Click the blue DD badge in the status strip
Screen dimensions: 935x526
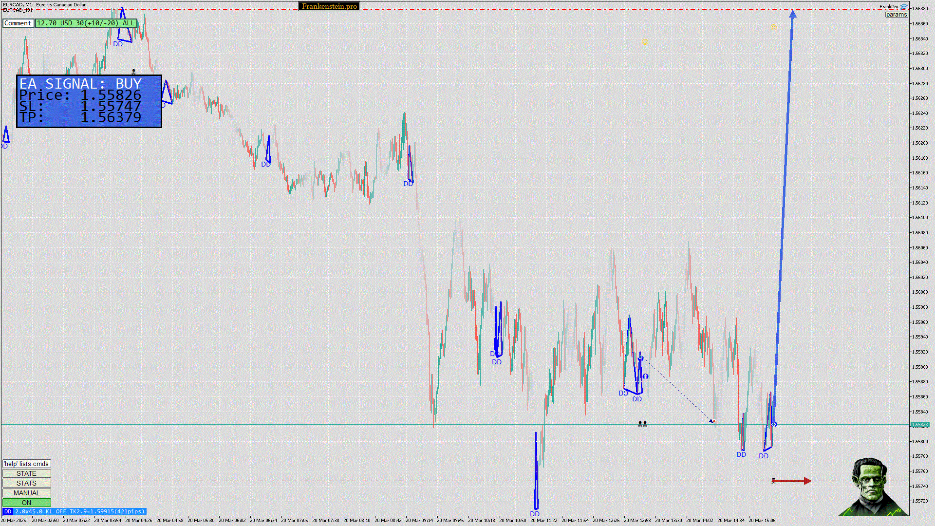[7, 511]
